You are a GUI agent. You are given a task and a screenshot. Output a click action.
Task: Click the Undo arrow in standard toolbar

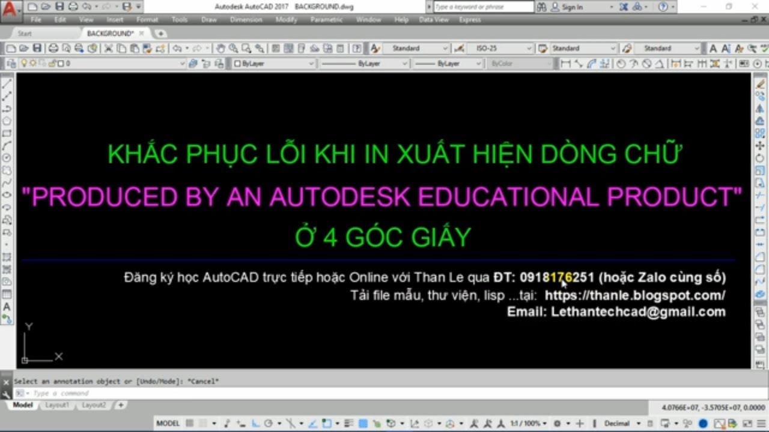[177, 48]
